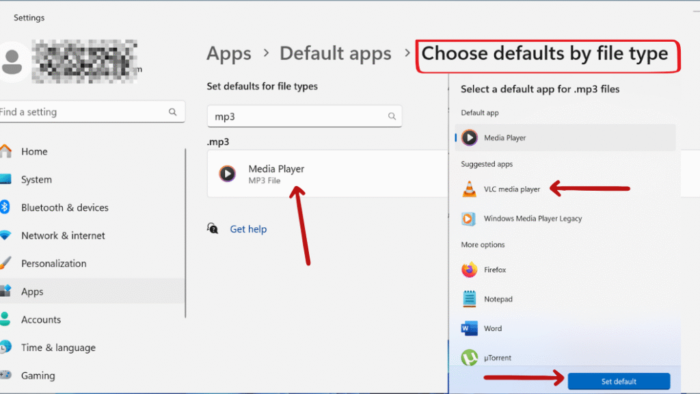Click the Network wifi icon in sidebar
700x394 pixels.
tap(5, 235)
